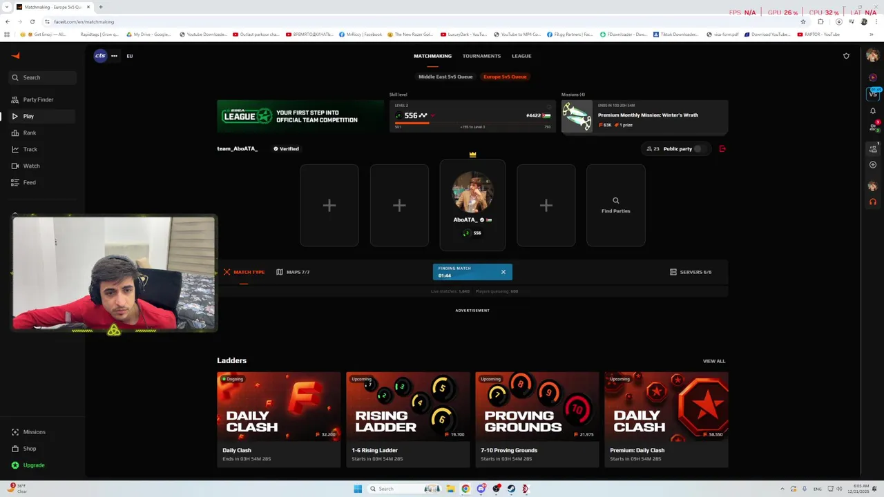Switch to the TOURNAMENTS tab
884x497 pixels.
tap(481, 56)
